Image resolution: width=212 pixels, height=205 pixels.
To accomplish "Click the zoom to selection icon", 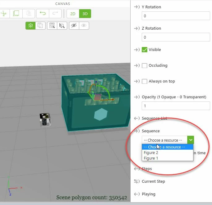I will click(62, 26).
